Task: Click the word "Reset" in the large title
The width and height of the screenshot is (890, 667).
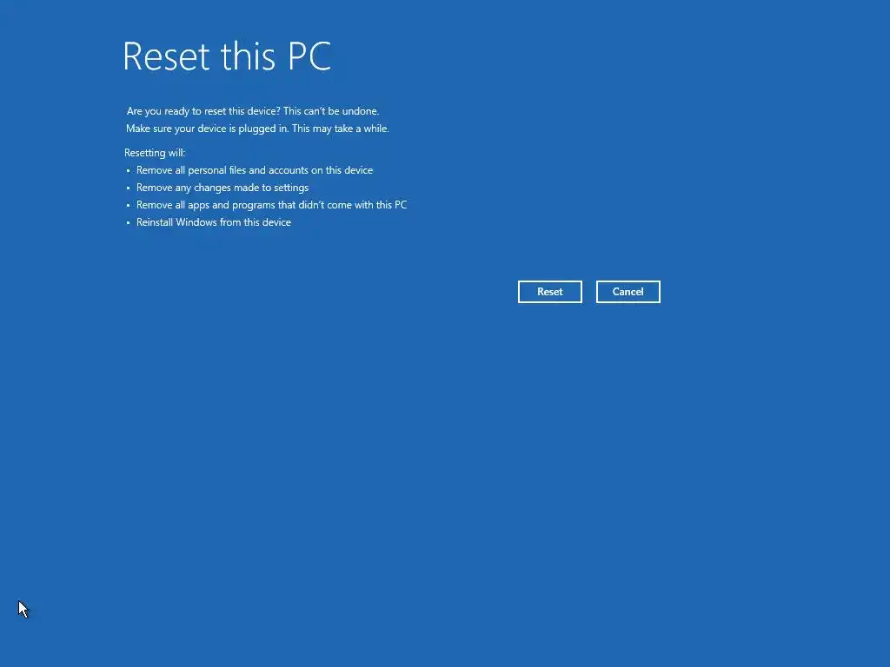Action: click(166, 56)
